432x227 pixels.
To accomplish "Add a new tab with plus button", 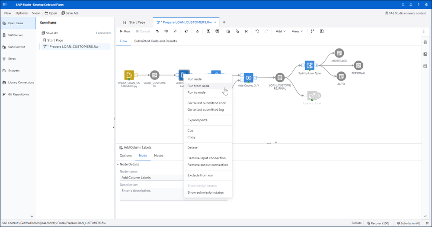I will [224, 22].
